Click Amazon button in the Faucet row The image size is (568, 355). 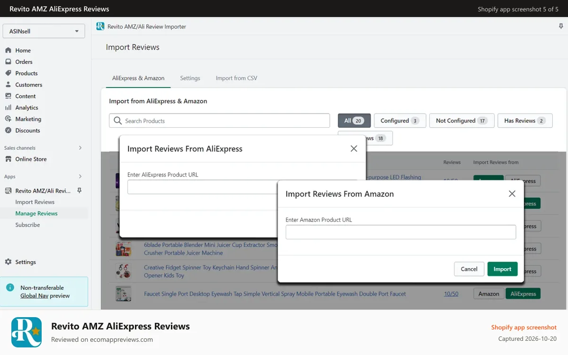click(488, 294)
